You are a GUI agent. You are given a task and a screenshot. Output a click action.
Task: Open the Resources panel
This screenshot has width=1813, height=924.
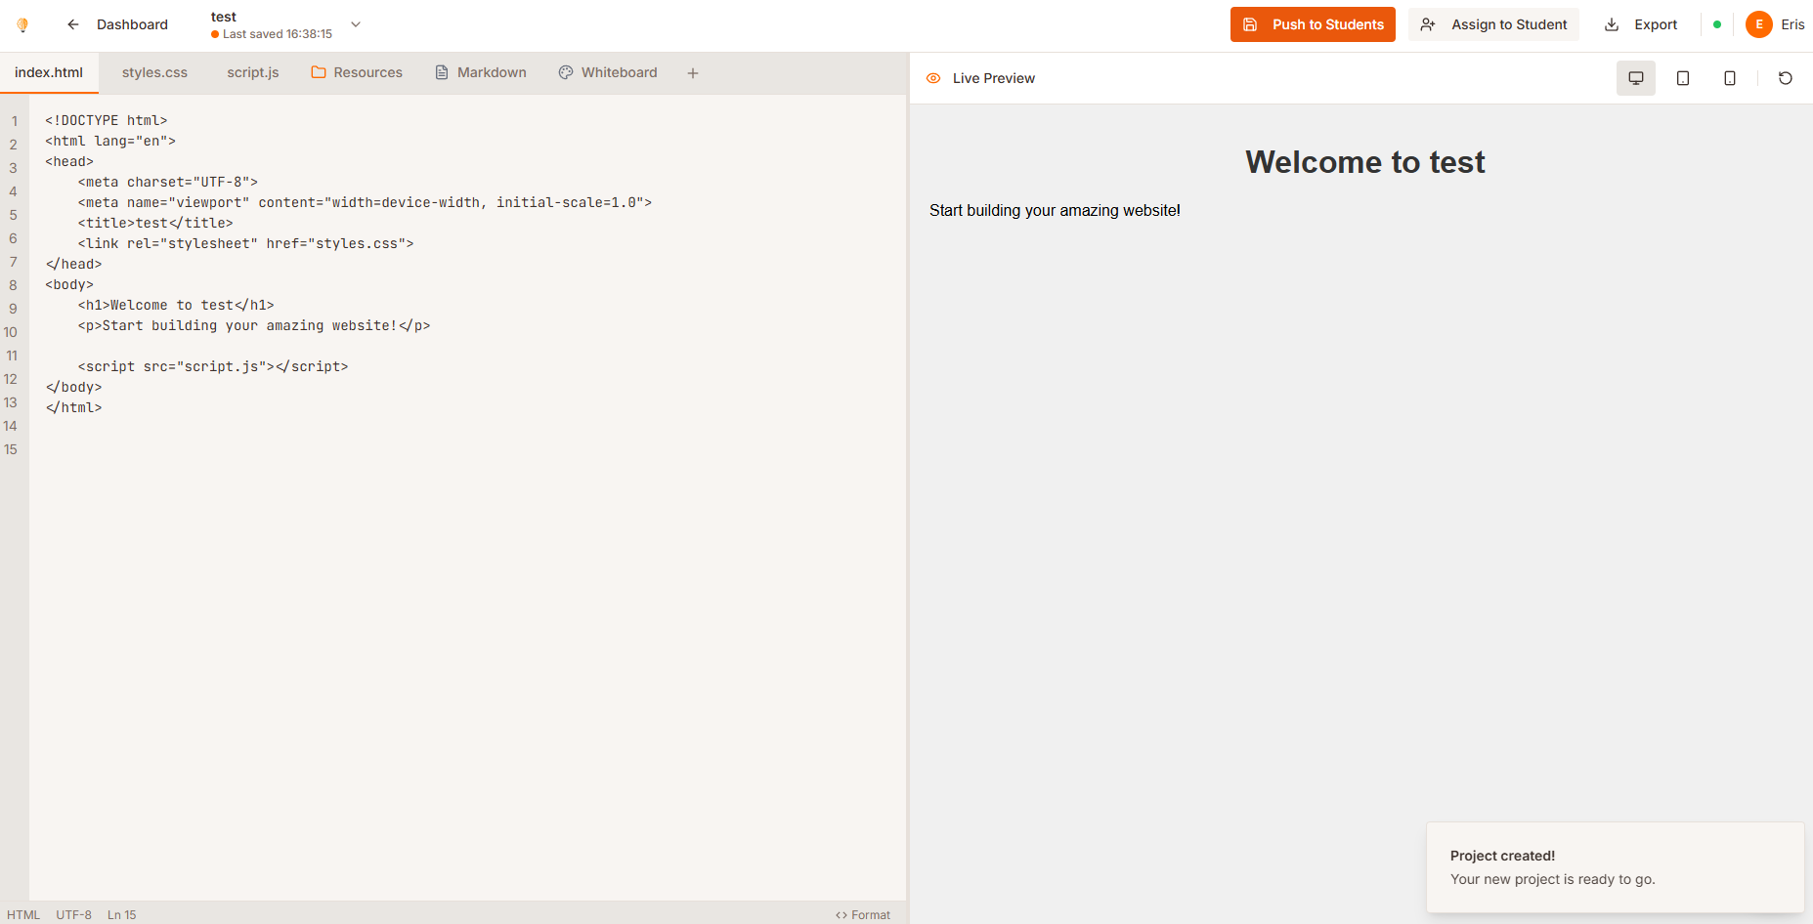pyautogui.click(x=357, y=72)
